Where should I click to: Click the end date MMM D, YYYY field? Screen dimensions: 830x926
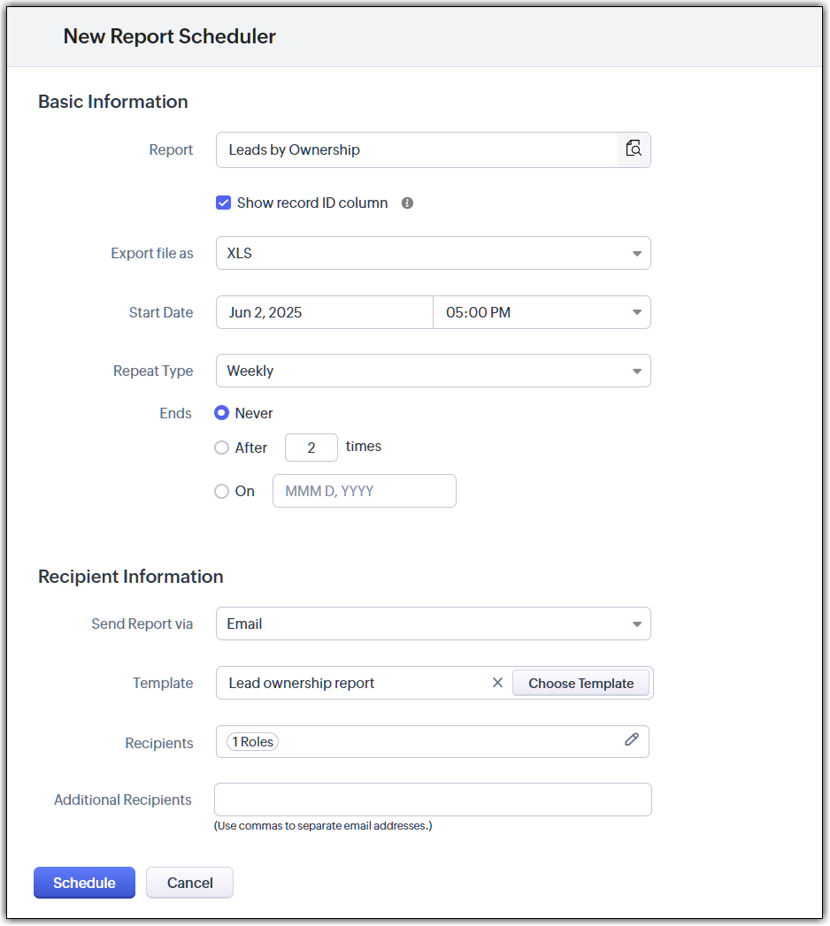(x=364, y=491)
